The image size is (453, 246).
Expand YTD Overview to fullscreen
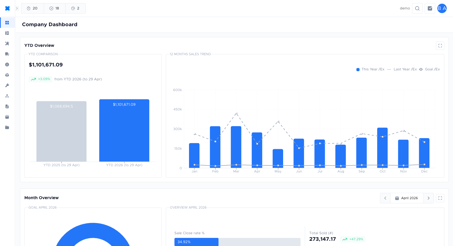pyautogui.click(x=440, y=46)
